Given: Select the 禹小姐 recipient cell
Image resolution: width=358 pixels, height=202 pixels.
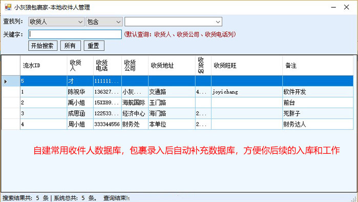Looking at the screenshot, I should [x=80, y=103].
